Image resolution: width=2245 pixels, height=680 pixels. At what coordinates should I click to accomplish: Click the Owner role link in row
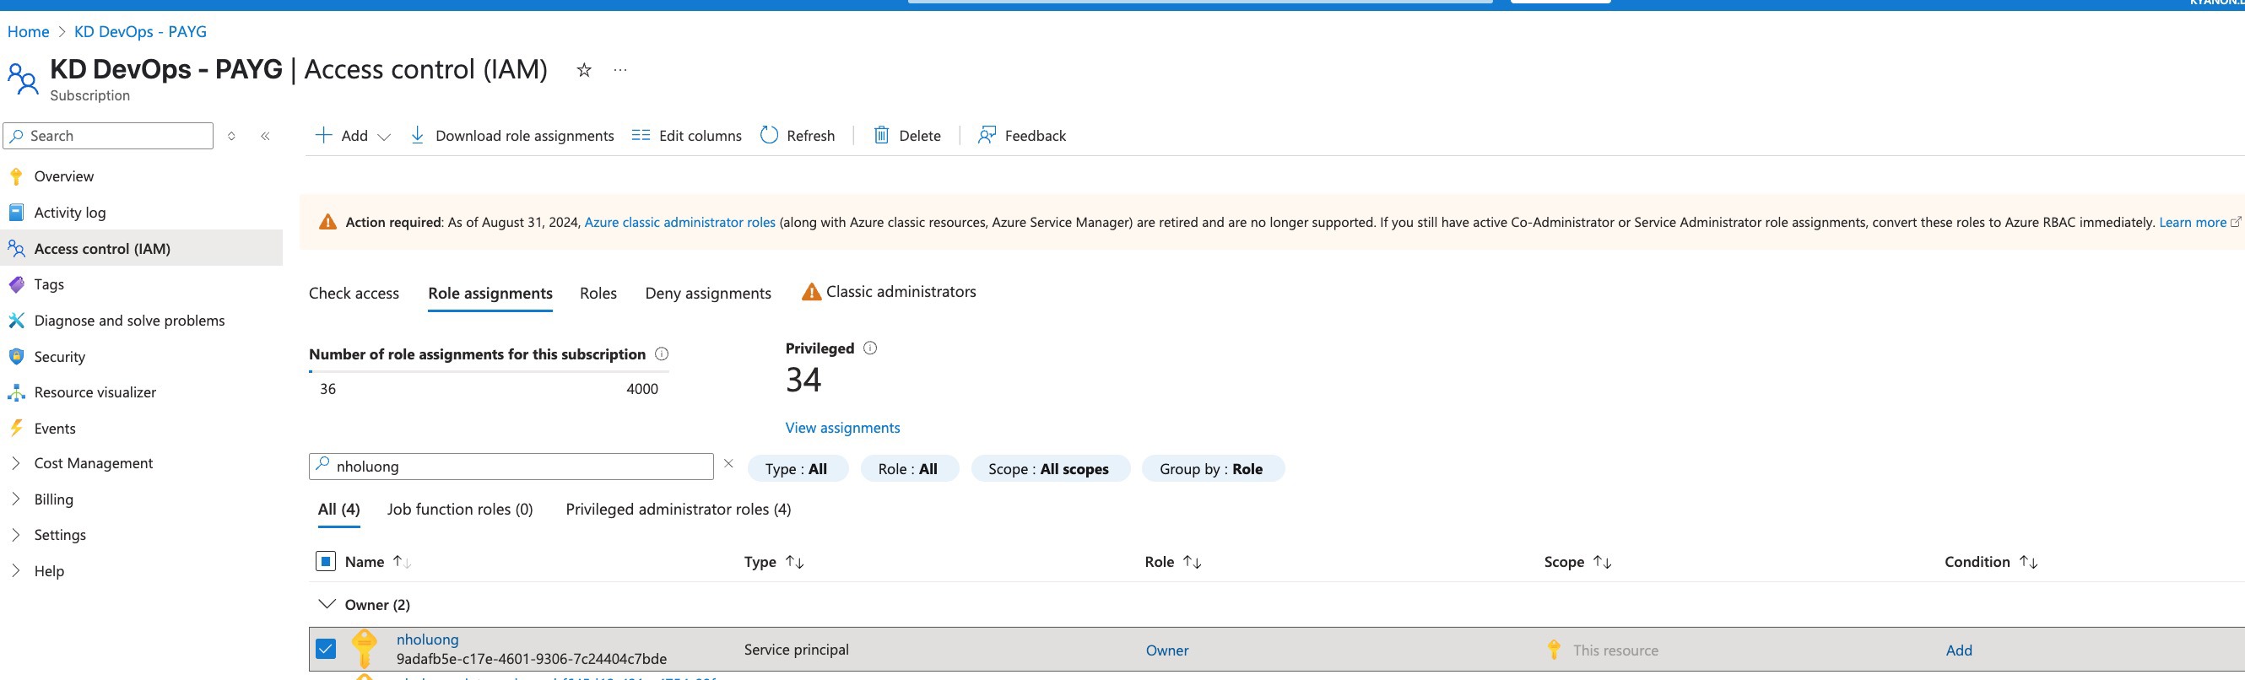pos(1167,650)
